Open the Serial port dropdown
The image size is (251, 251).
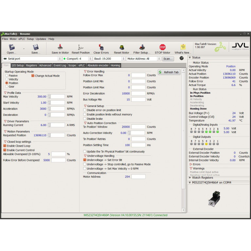point(32,59)
